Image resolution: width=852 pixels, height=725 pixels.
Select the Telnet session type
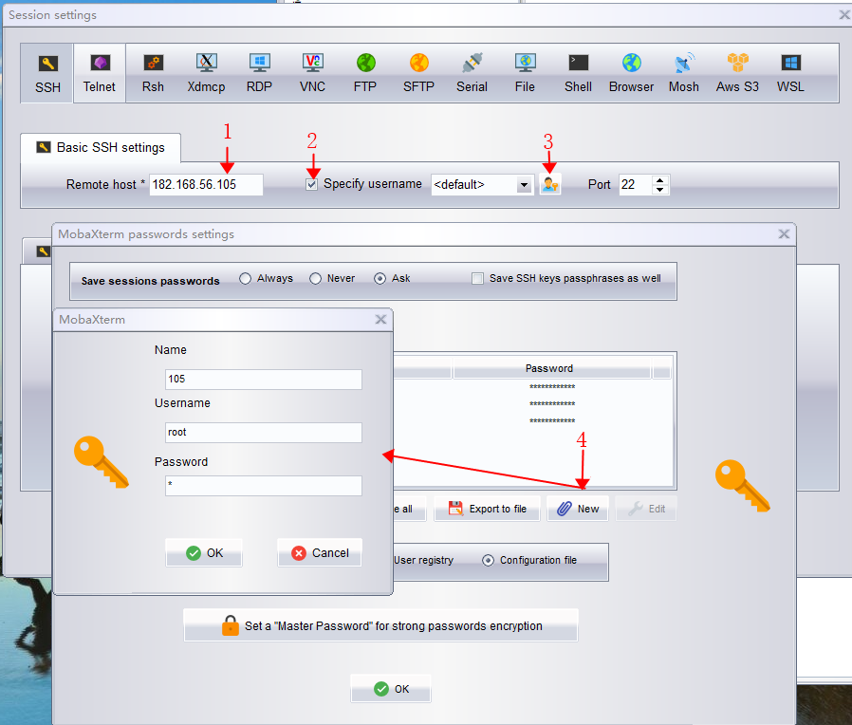pos(99,71)
